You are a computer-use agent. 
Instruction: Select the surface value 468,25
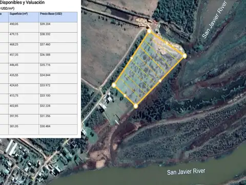click(14, 45)
